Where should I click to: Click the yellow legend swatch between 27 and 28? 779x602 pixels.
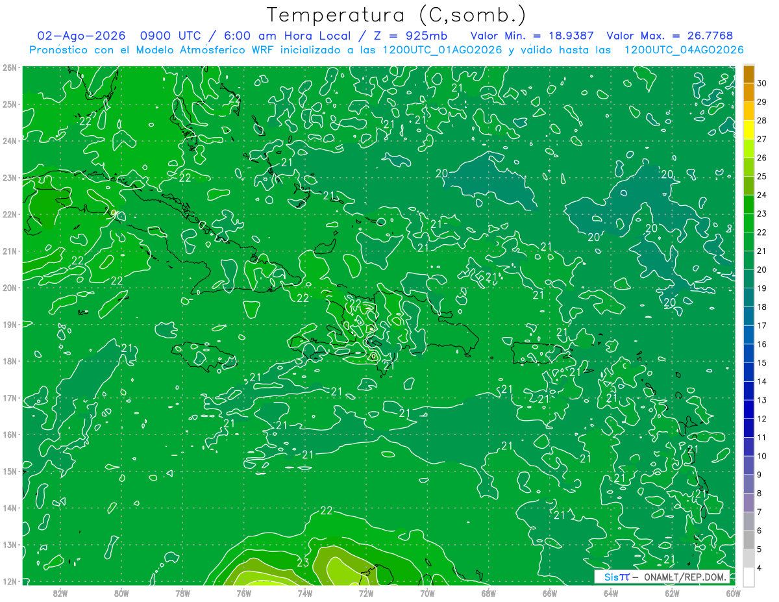(748, 130)
